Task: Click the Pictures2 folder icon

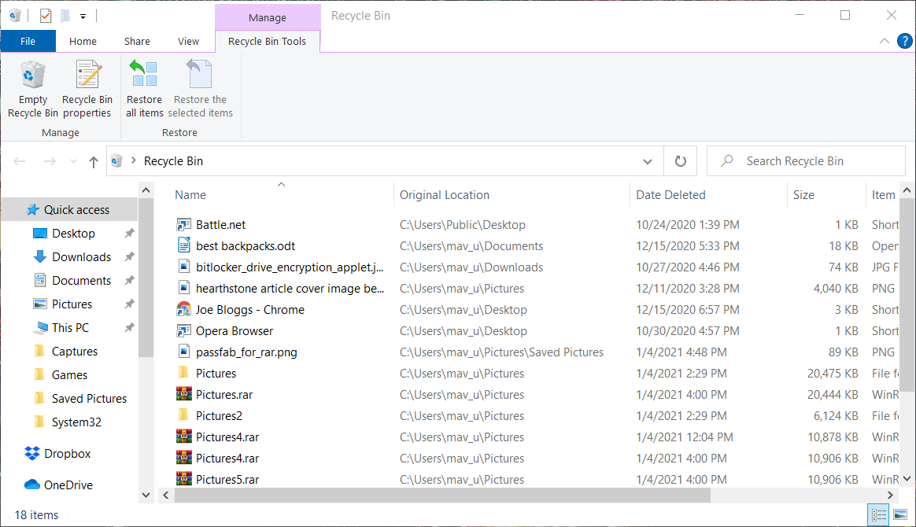Action: click(183, 415)
